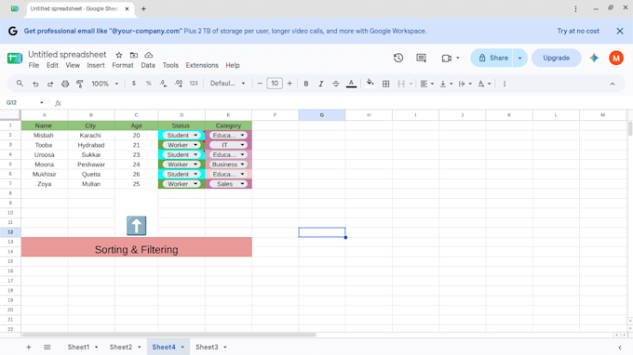Format as currency with dollar icon

(x=134, y=84)
